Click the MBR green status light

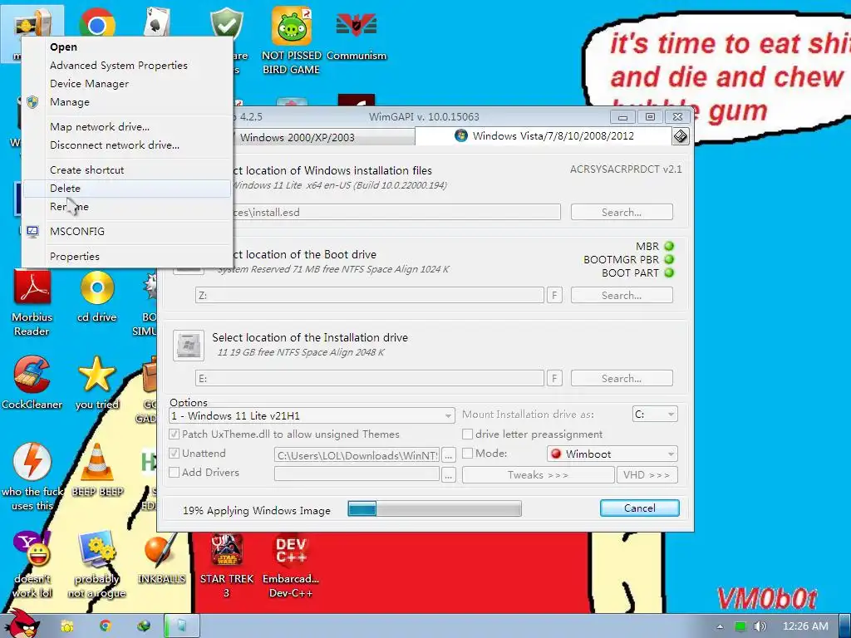click(x=669, y=246)
